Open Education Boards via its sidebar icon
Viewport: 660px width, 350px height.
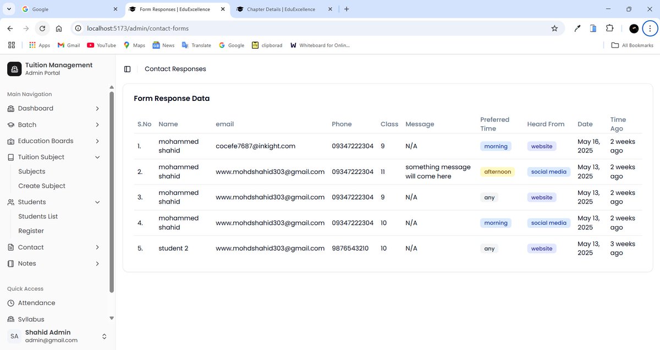pyautogui.click(x=10, y=141)
